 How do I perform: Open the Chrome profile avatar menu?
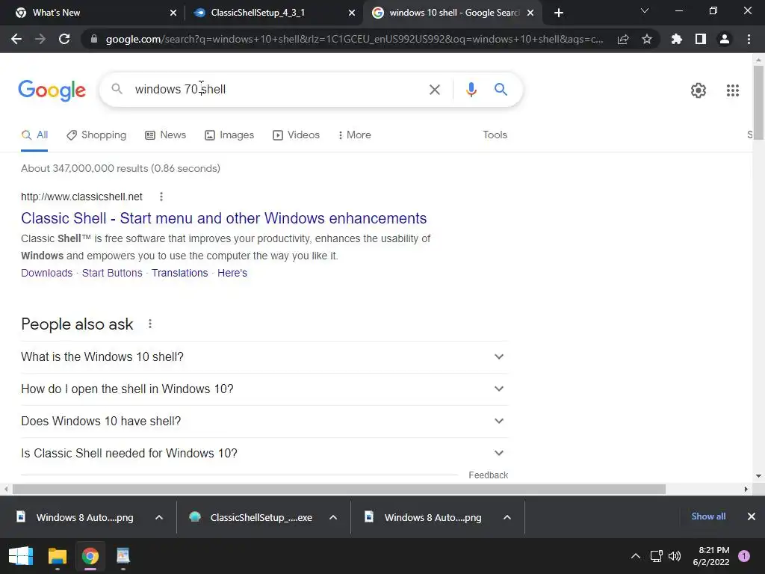725,39
